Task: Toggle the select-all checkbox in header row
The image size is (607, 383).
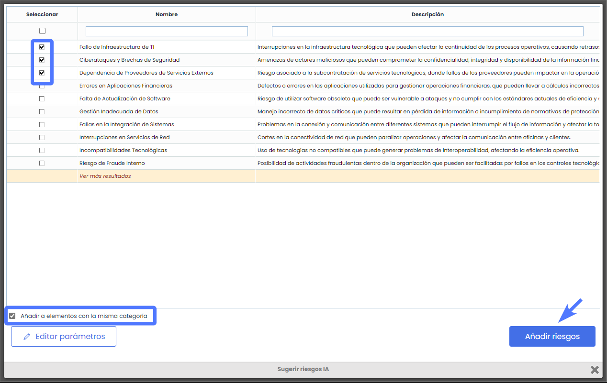Action: click(x=42, y=31)
